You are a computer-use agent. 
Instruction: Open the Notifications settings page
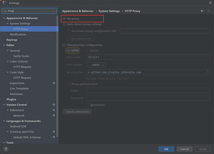pos(18,34)
